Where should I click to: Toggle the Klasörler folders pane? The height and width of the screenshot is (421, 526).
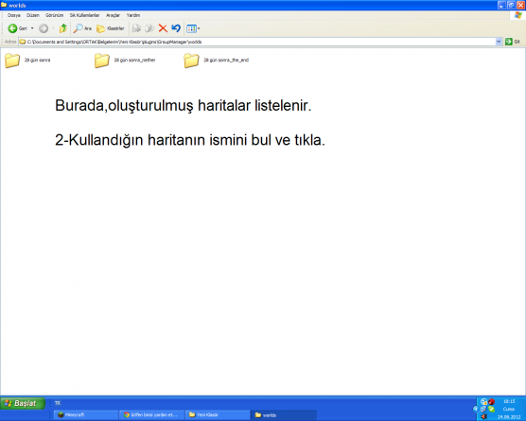point(111,28)
